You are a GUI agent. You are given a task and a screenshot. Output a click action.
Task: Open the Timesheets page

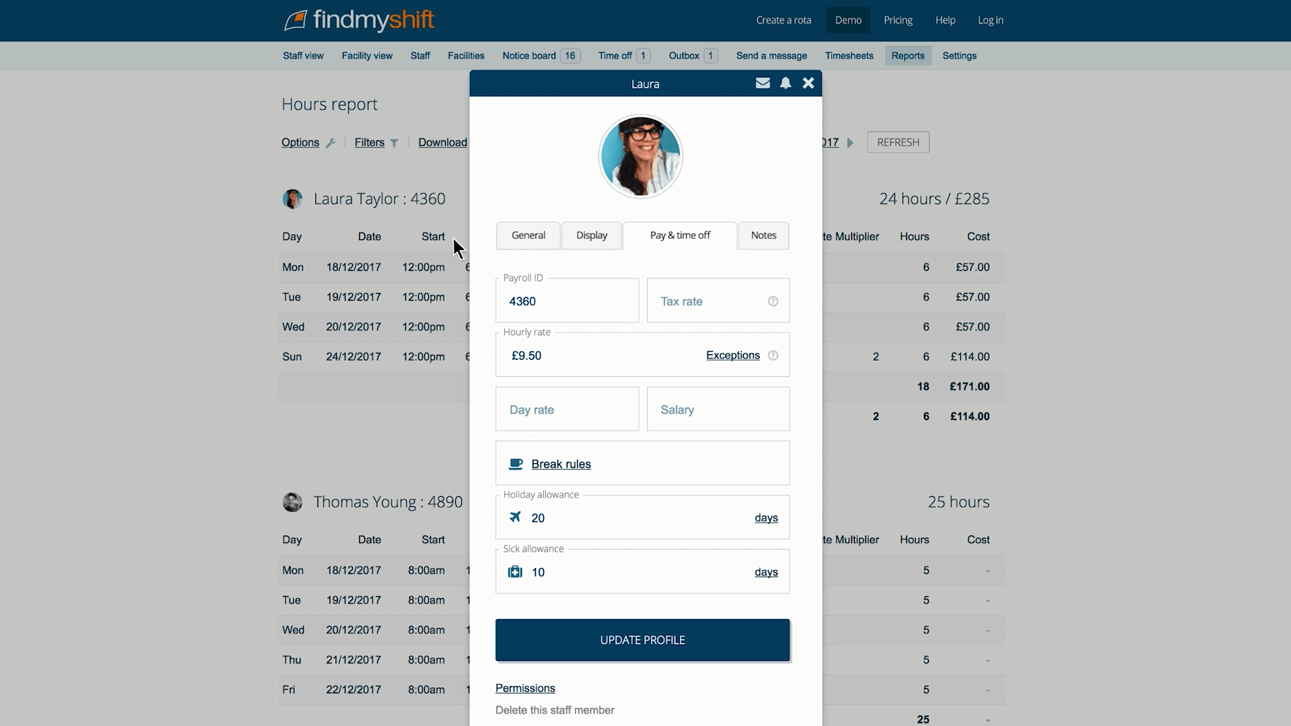[849, 56]
